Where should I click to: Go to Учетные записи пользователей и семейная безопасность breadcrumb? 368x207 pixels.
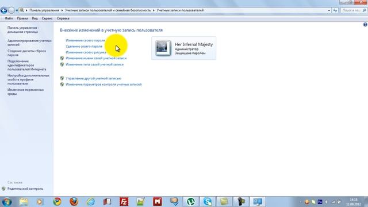pyautogui.click(x=108, y=10)
